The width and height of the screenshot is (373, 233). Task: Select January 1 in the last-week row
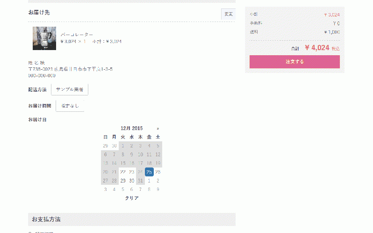coord(149,181)
